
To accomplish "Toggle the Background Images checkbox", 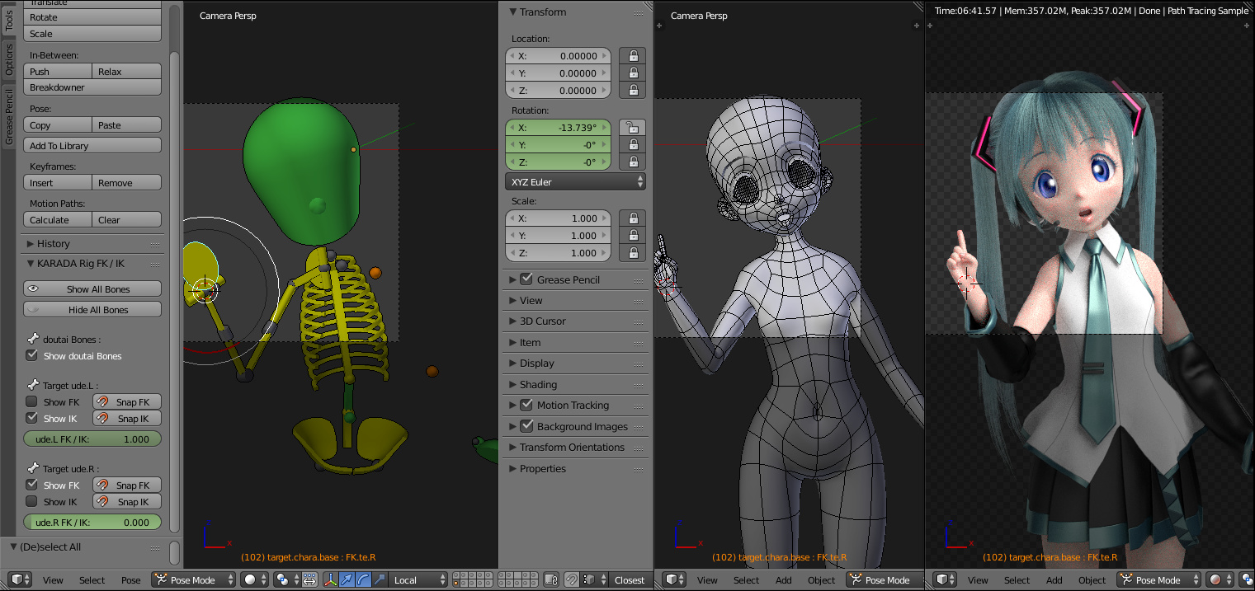I will 526,426.
